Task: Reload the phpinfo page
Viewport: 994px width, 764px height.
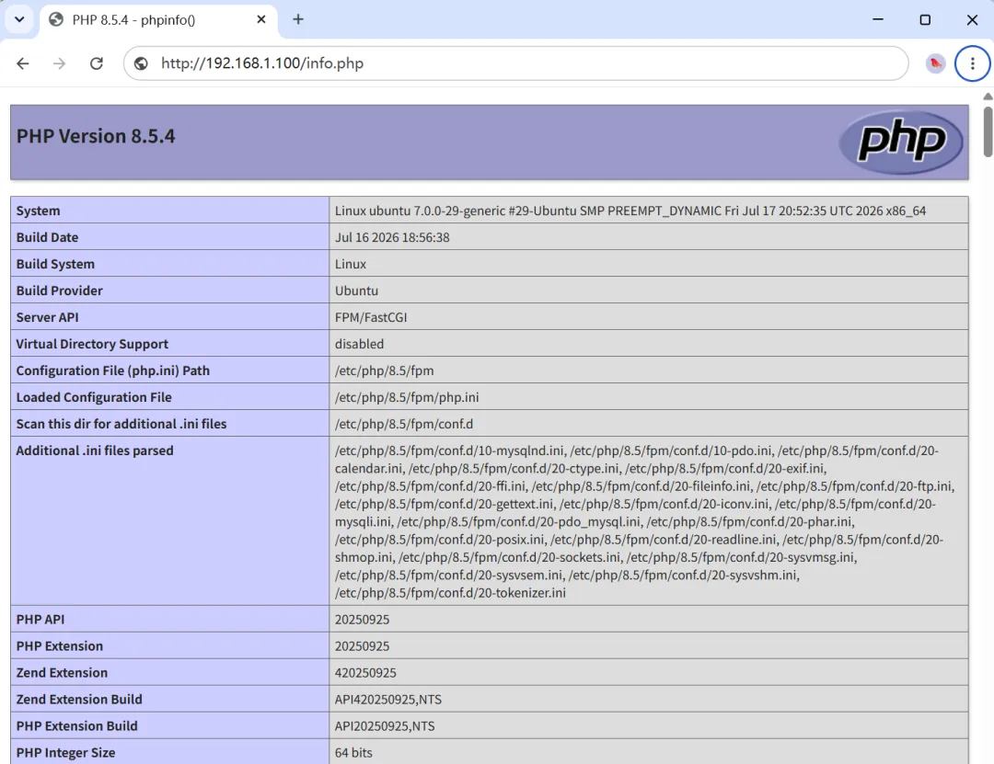Action: click(x=97, y=63)
